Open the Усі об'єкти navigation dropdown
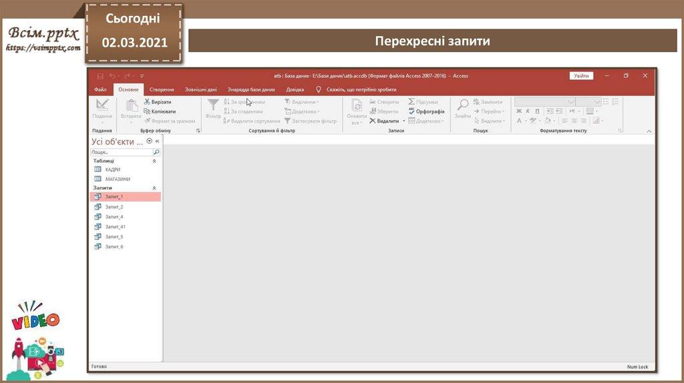This screenshot has height=383, width=684. [x=149, y=141]
